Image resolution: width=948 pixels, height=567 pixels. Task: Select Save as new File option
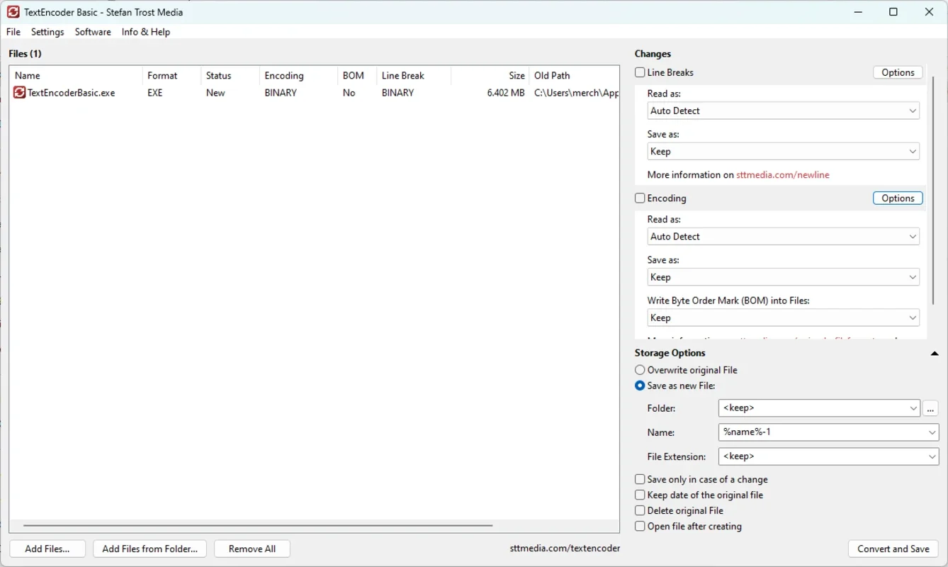tap(641, 386)
